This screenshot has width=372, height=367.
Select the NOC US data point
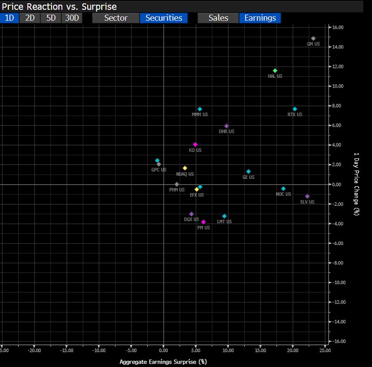[x=283, y=189]
